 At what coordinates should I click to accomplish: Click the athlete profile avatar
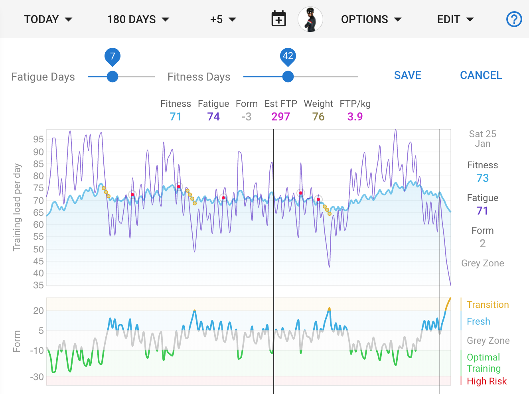click(310, 19)
